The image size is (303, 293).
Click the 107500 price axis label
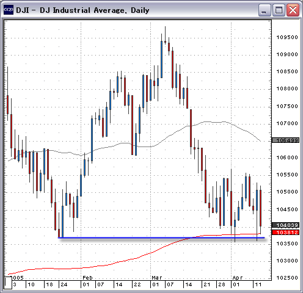(x=287, y=106)
